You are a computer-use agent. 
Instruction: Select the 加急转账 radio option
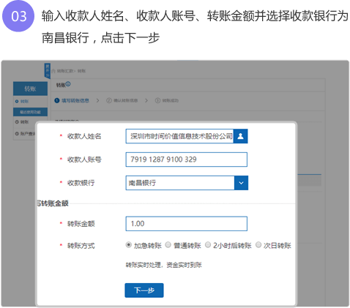pos(129,245)
